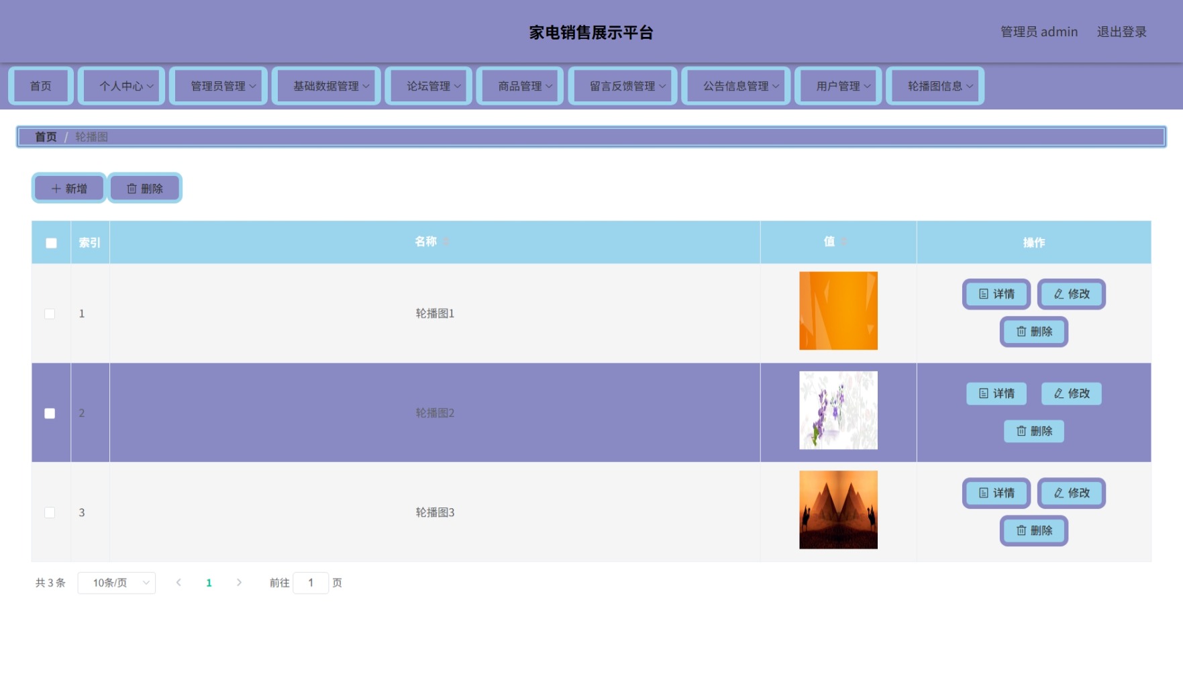The width and height of the screenshot is (1183, 682).
Task: Click trash icon on toolbar 删除 button
Action: [x=132, y=189]
